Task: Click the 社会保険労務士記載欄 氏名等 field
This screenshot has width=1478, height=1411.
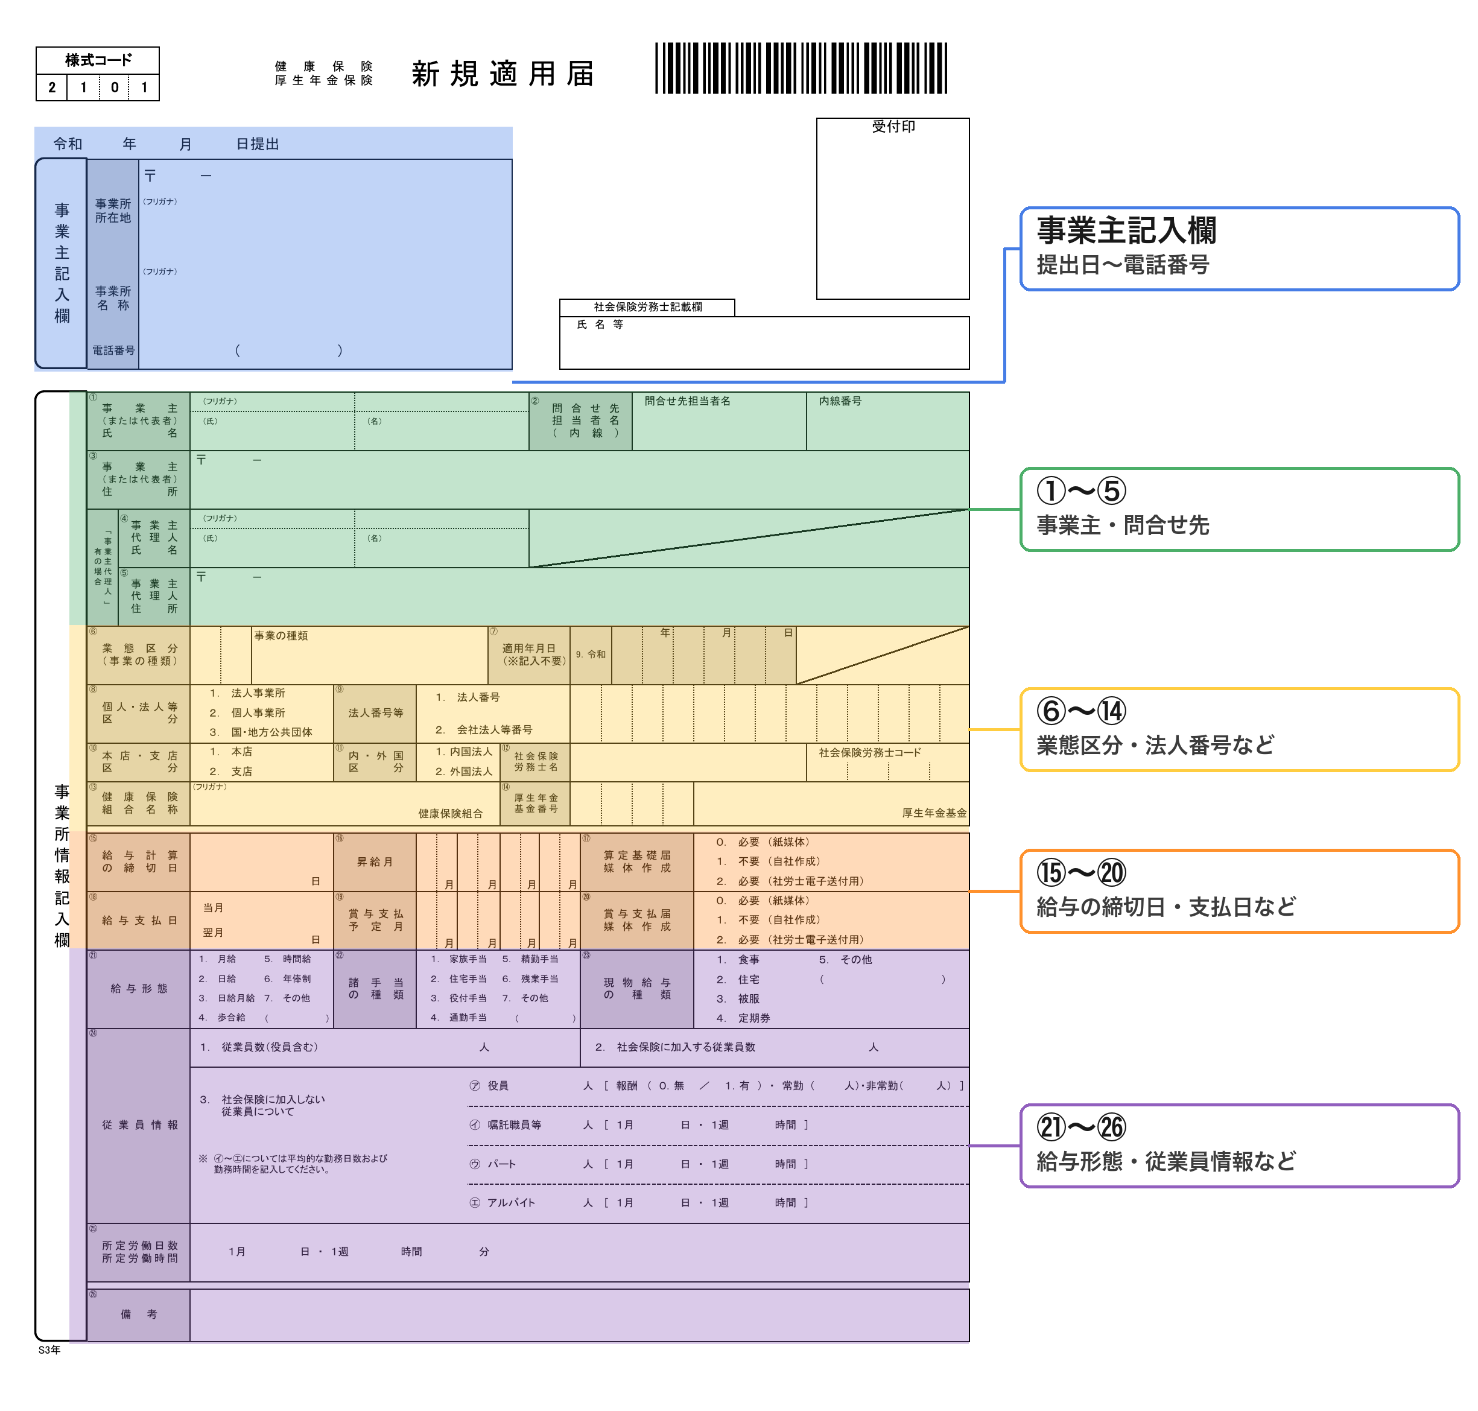Action: pyautogui.click(x=764, y=342)
